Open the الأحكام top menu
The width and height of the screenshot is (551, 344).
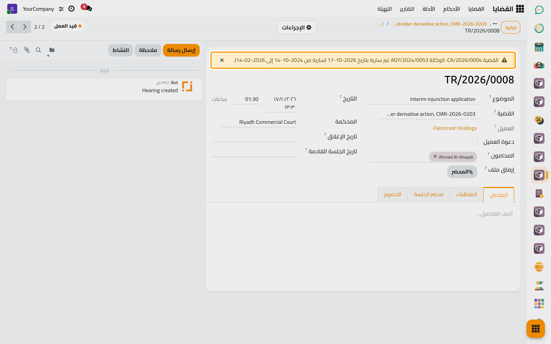[451, 9]
